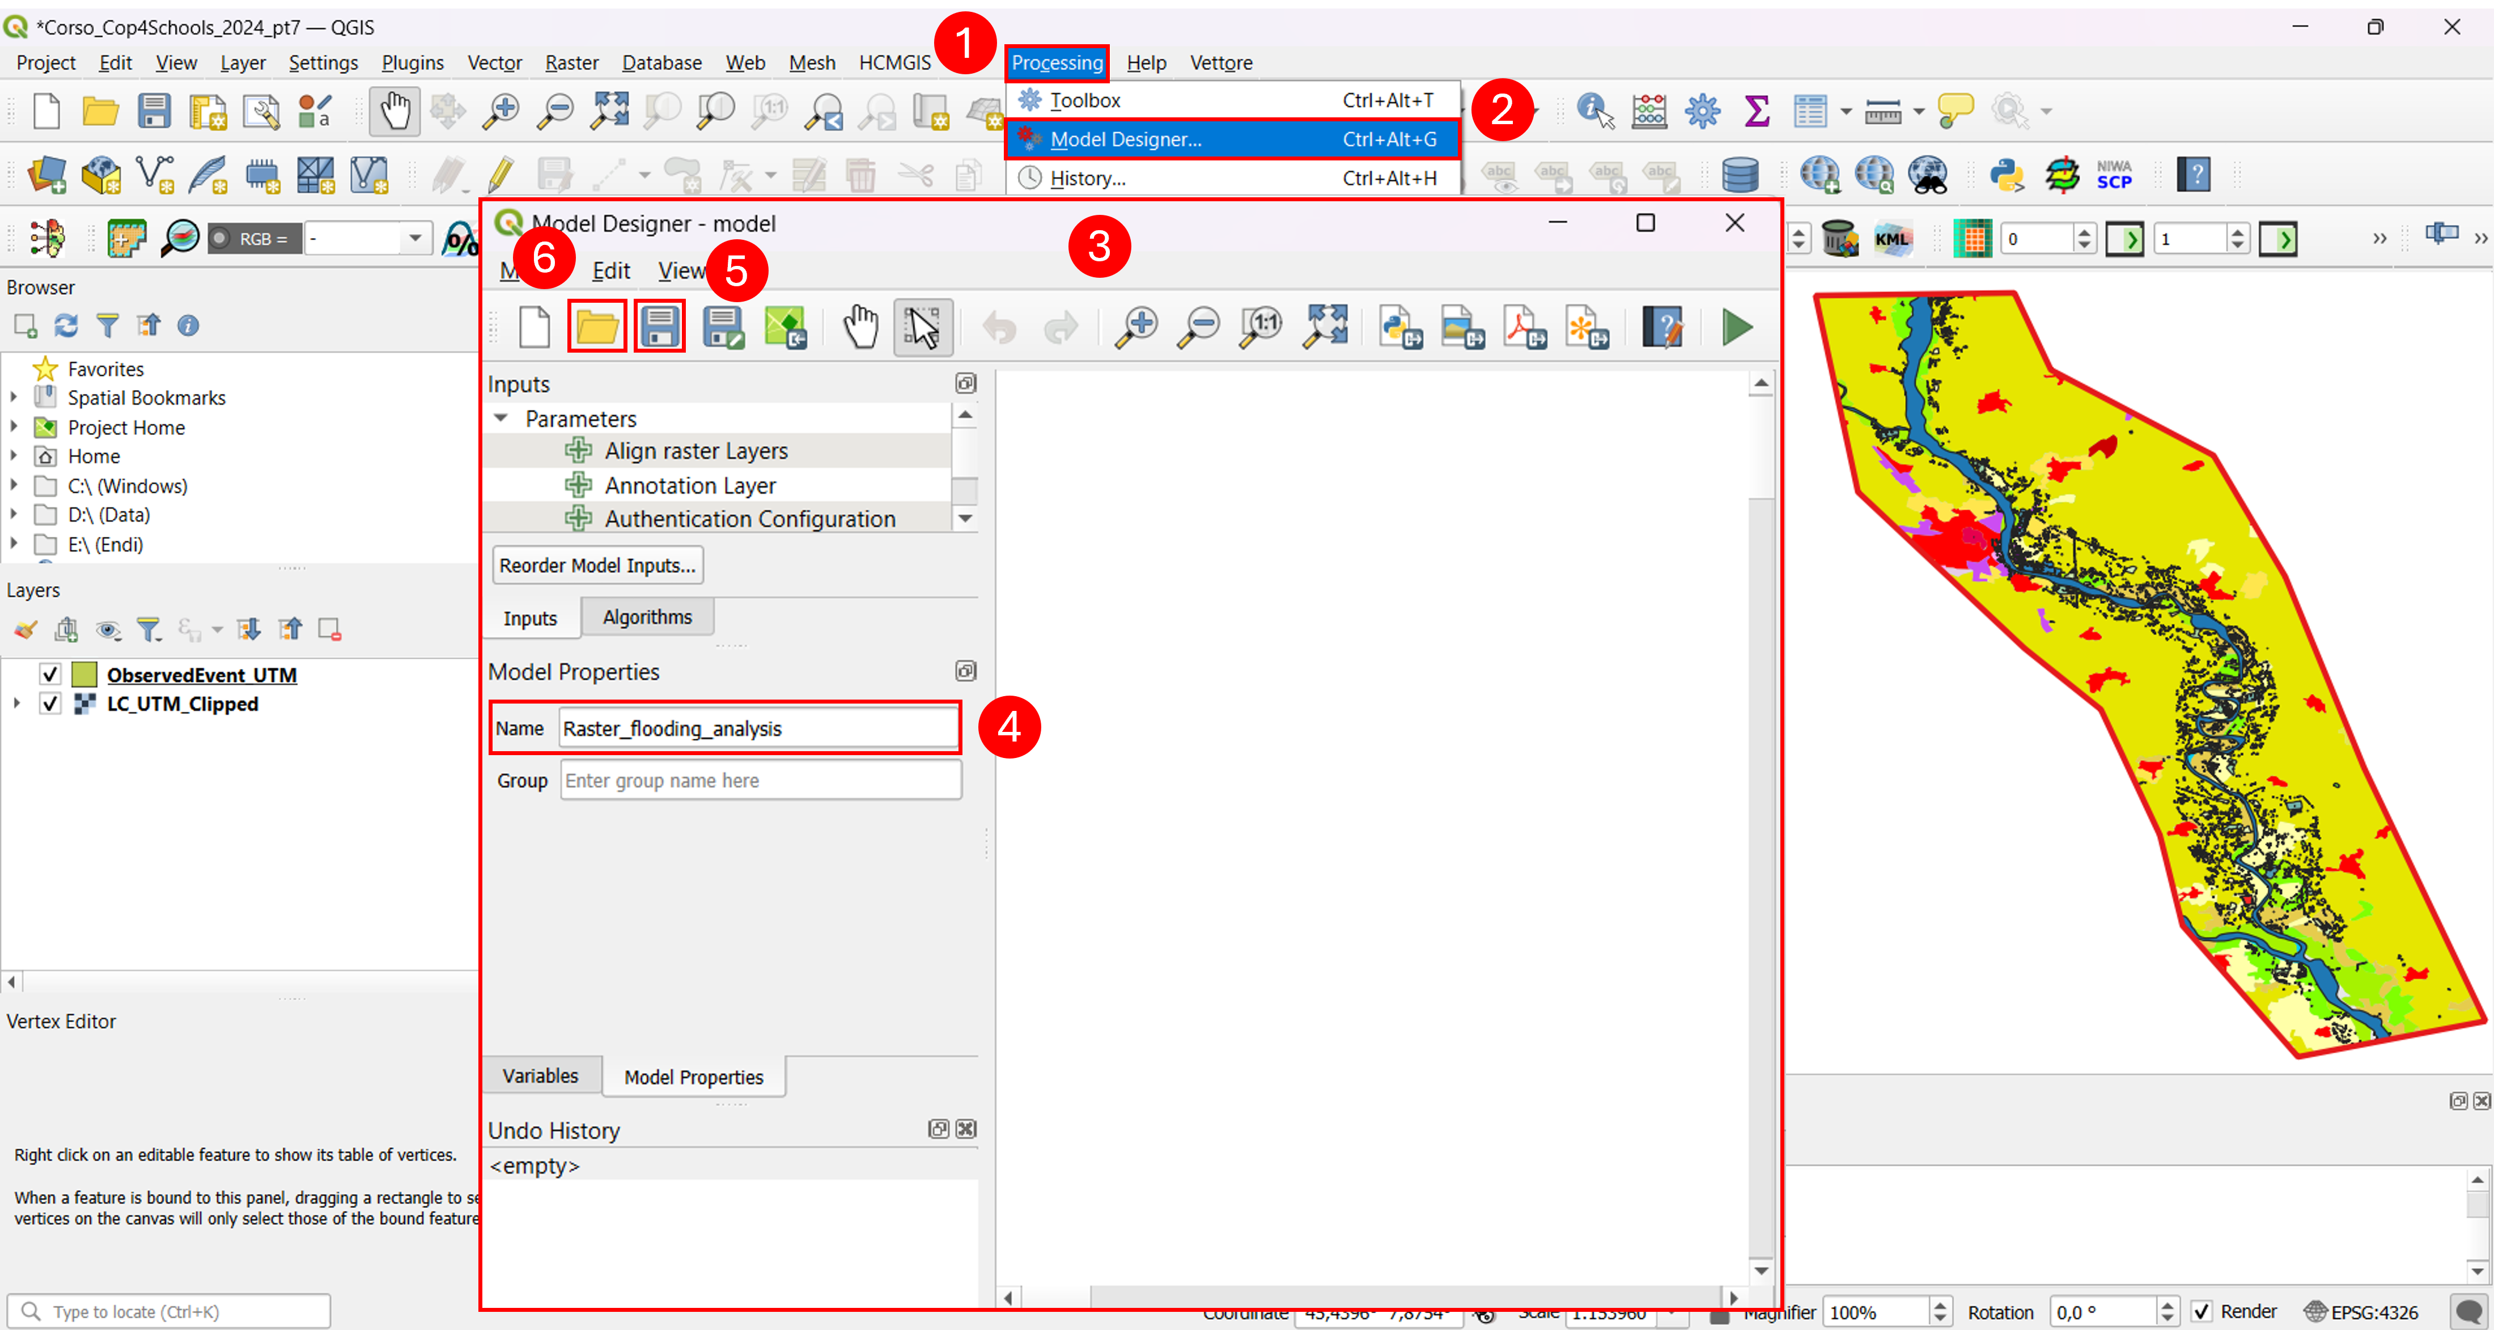Viewport: 2494px width, 1330px height.
Task: Toggle the Render checkbox in status bar
Action: [x=2200, y=1311]
